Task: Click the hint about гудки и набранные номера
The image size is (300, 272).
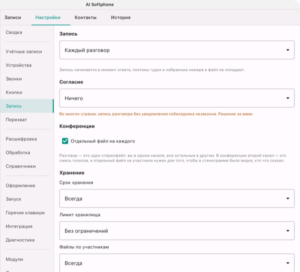Action: pyautogui.click(x=152, y=70)
